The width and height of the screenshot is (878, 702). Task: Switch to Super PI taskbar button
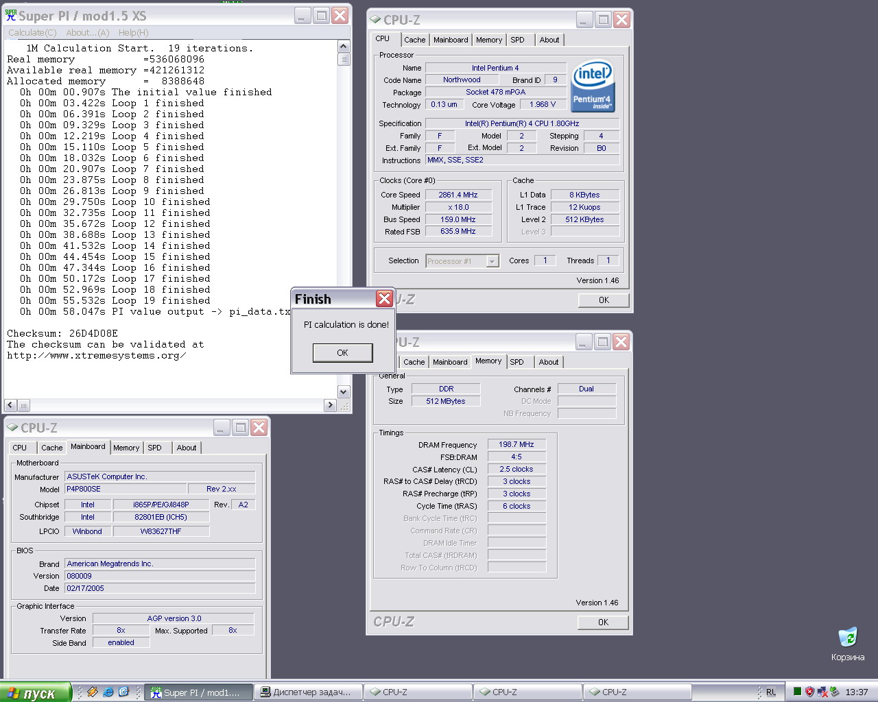199,692
